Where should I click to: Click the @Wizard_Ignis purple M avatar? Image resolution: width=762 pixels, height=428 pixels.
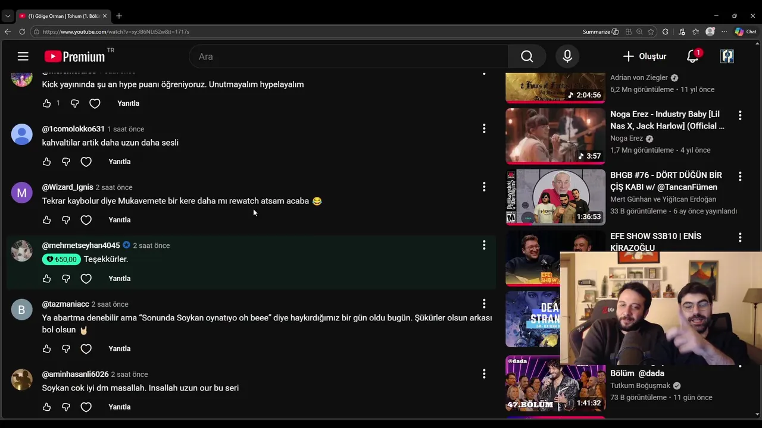click(22, 193)
